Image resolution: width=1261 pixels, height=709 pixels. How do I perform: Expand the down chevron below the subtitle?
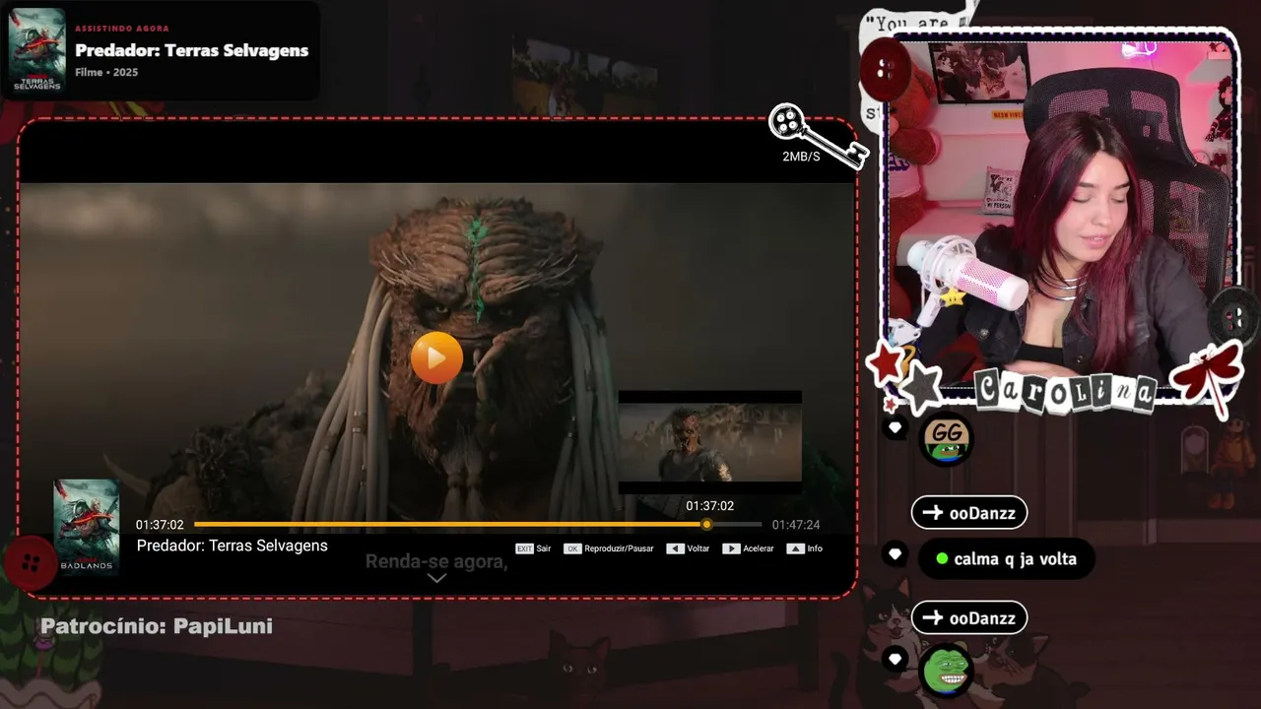tap(436, 578)
